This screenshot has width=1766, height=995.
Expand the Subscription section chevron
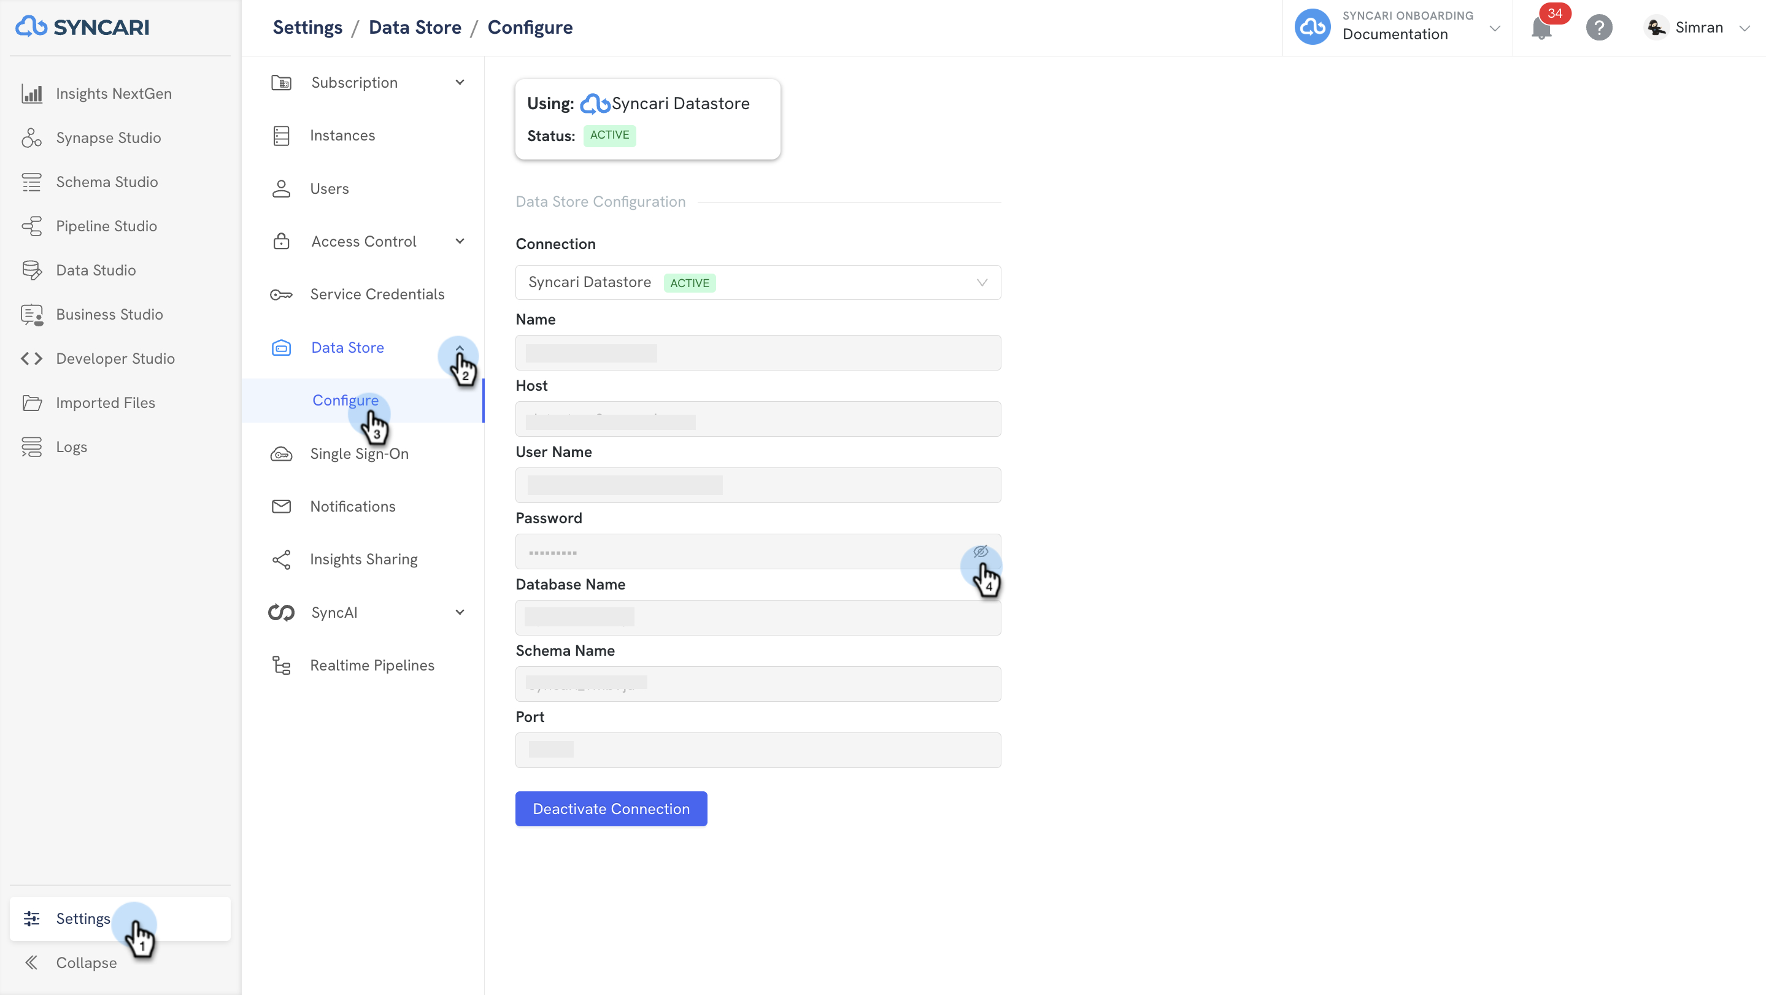tap(460, 82)
